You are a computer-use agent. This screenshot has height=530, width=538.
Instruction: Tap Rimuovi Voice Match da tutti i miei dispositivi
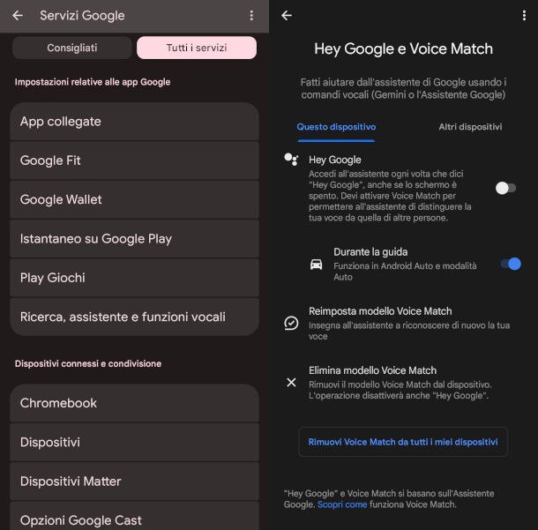(x=403, y=442)
